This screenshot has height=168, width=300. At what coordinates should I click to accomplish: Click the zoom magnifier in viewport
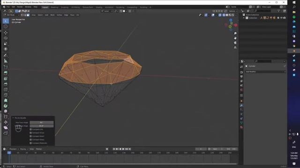[x=235, y=33]
